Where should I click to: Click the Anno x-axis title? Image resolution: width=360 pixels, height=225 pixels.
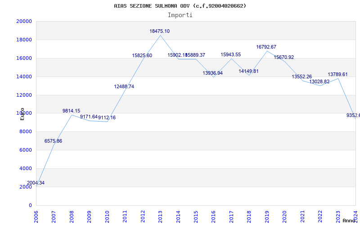[349, 220]
